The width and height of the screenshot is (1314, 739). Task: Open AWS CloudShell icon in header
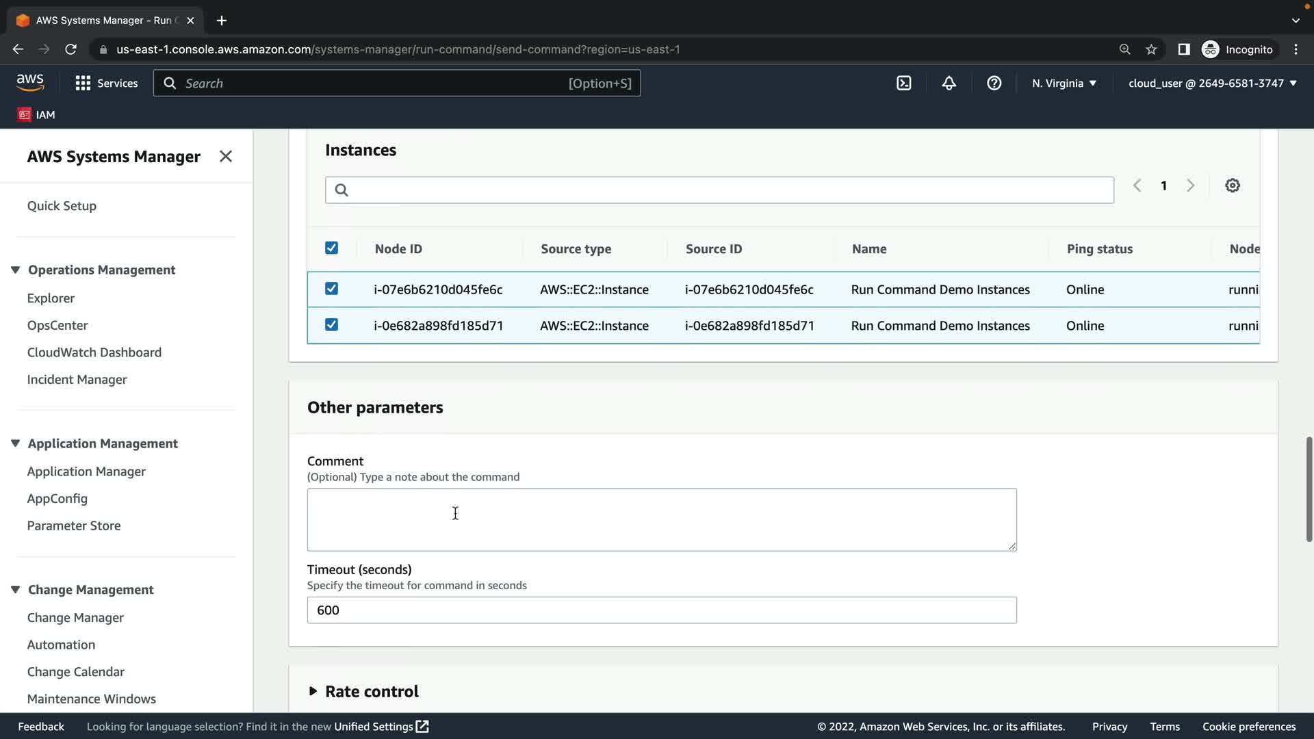pos(903,83)
